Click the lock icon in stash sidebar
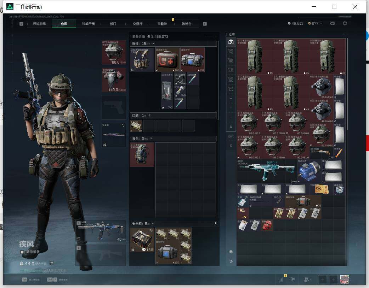The height and width of the screenshot is (288, 369). [x=231, y=127]
